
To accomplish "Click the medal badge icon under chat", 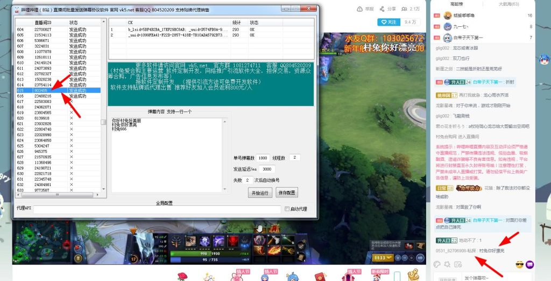I will (448, 264).
